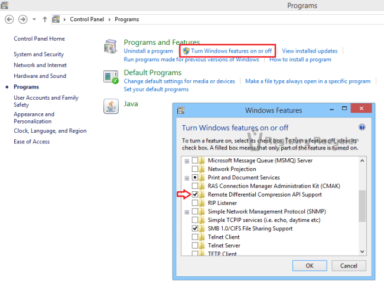
Task: Click the features list scroll down arrow
Action: 362,251
